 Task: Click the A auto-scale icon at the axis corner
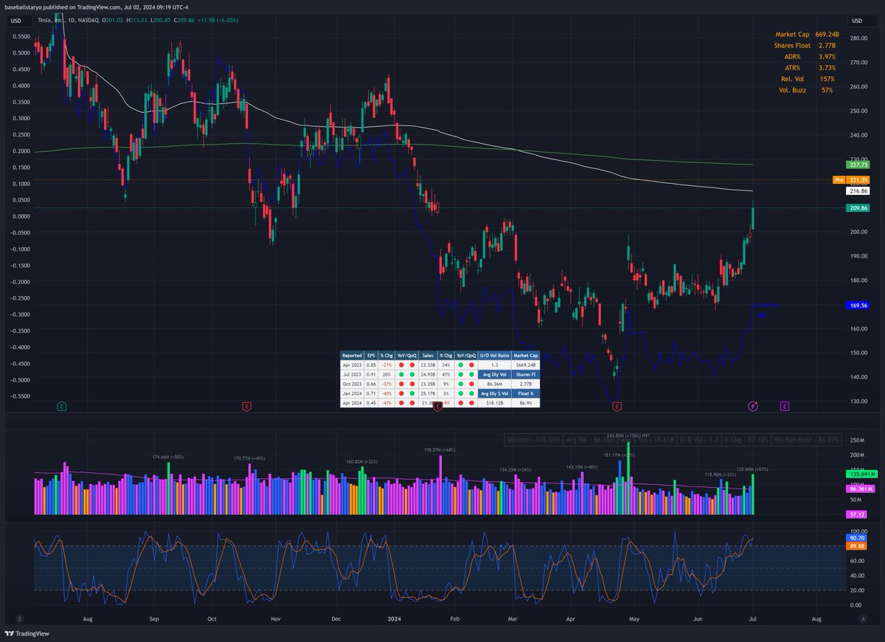[x=863, y=619]
